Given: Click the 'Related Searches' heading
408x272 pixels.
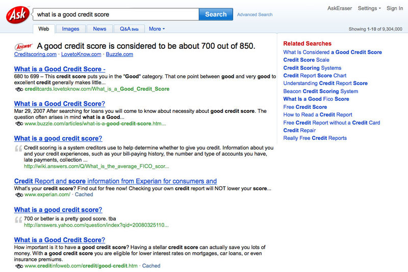Looking at the screenshot, I should pos(308,44).
